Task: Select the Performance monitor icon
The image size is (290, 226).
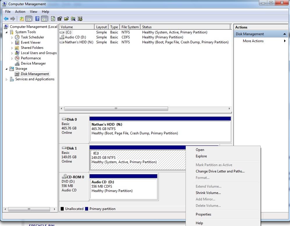Action: click(x=17, y=58)
